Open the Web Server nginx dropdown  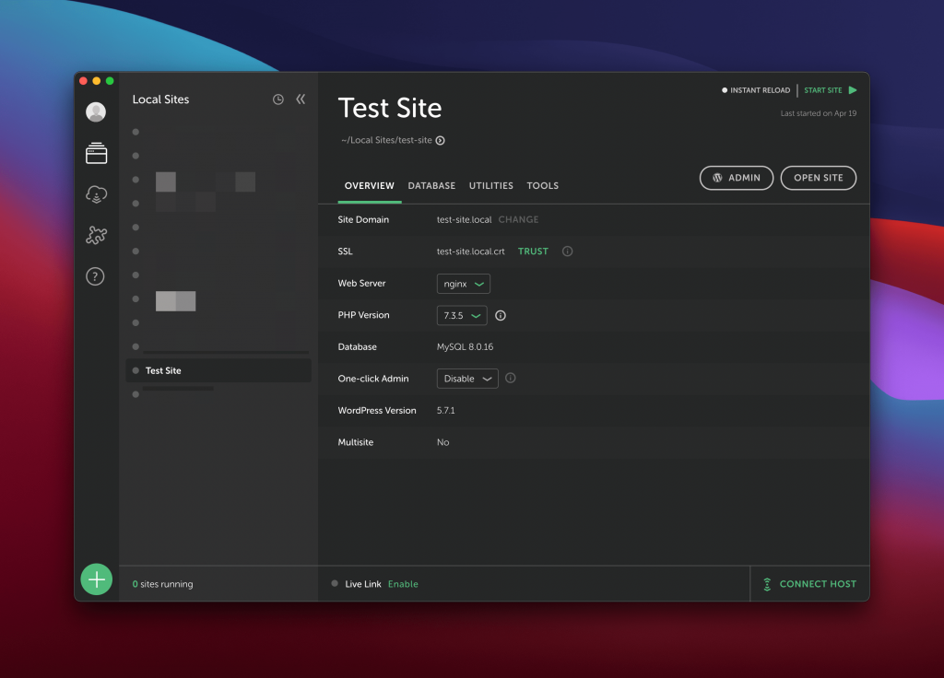463,283
